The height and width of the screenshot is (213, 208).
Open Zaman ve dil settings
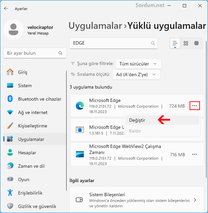(x=35, y=166)
